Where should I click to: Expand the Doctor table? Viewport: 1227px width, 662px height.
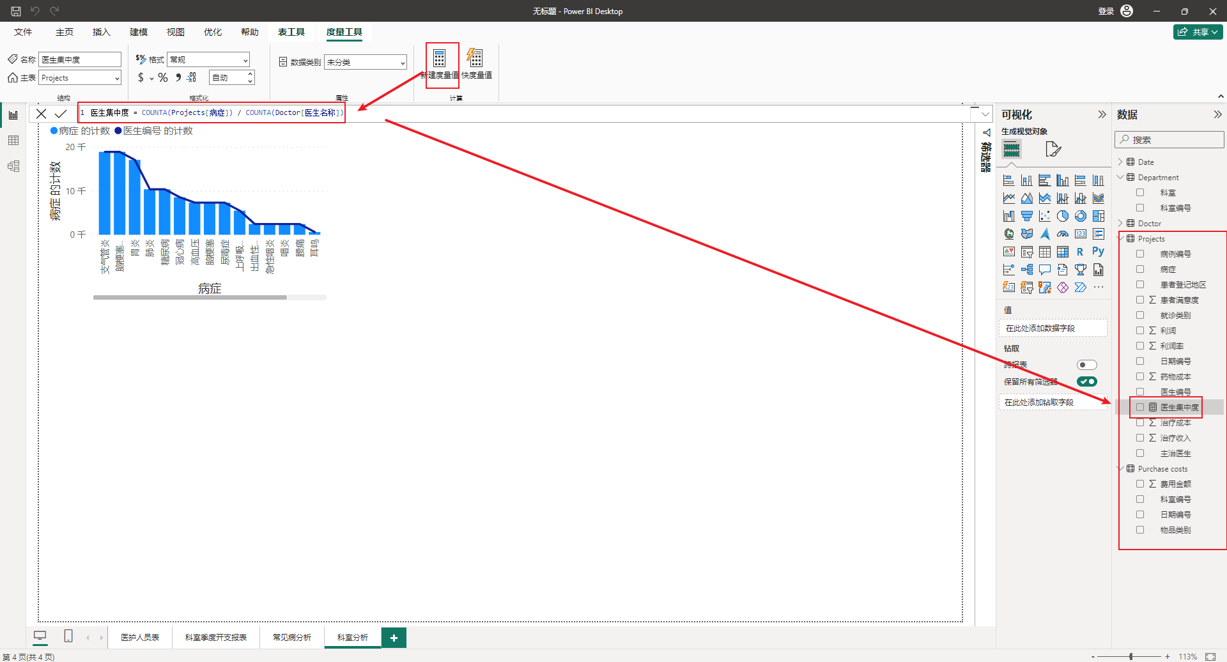coord(1120,224)
